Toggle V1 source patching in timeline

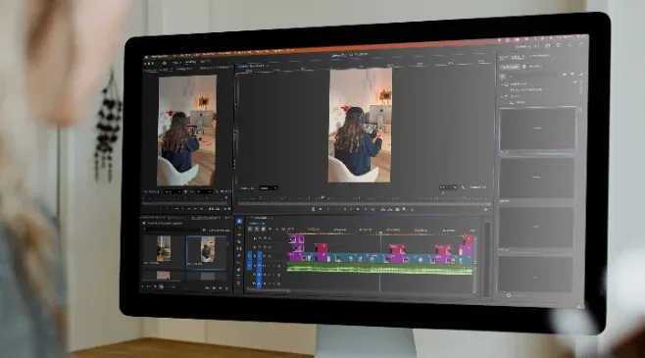(x=249, y=256)
